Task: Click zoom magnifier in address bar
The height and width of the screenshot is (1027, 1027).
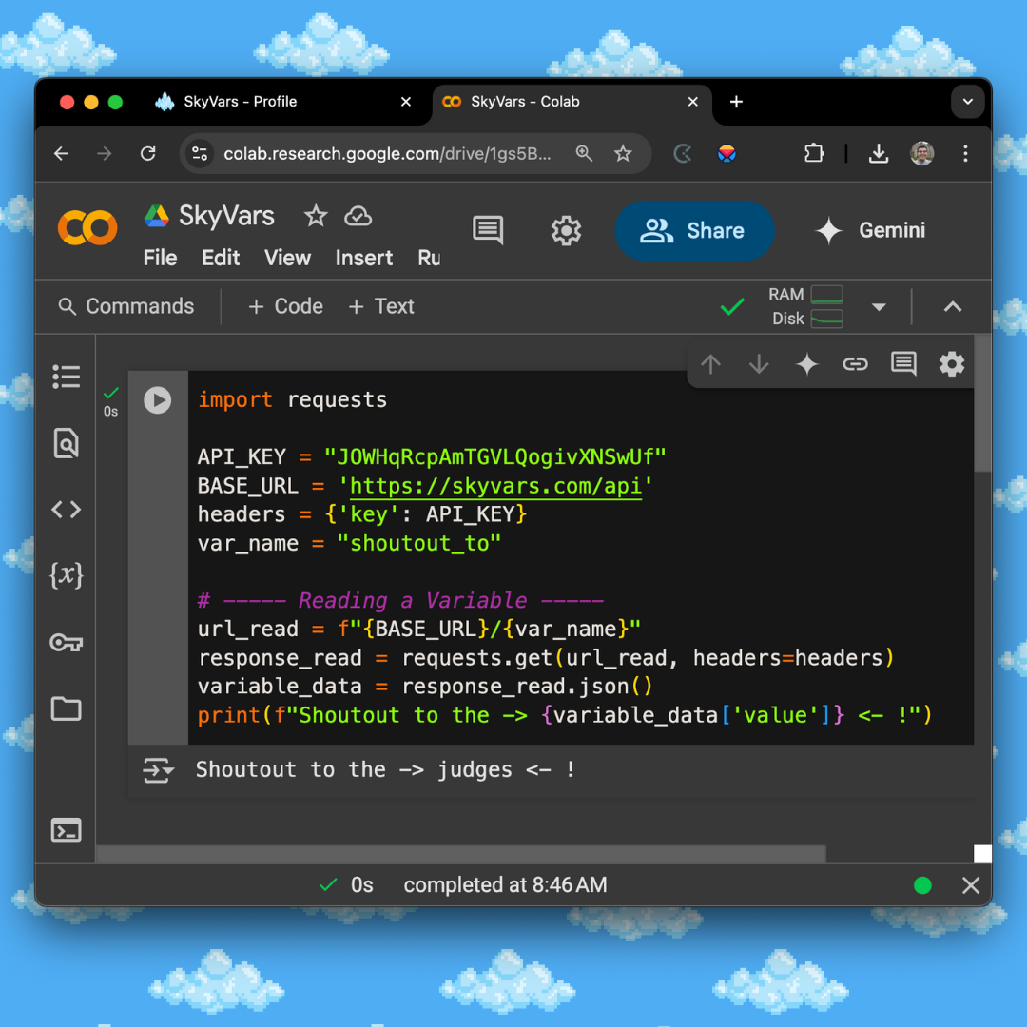Action: [584, 154]
